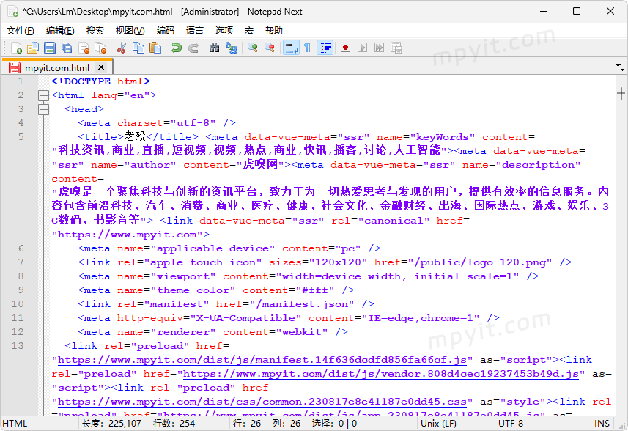
Task: Open the 编码 menu
Action: click(x=166, y=31)
